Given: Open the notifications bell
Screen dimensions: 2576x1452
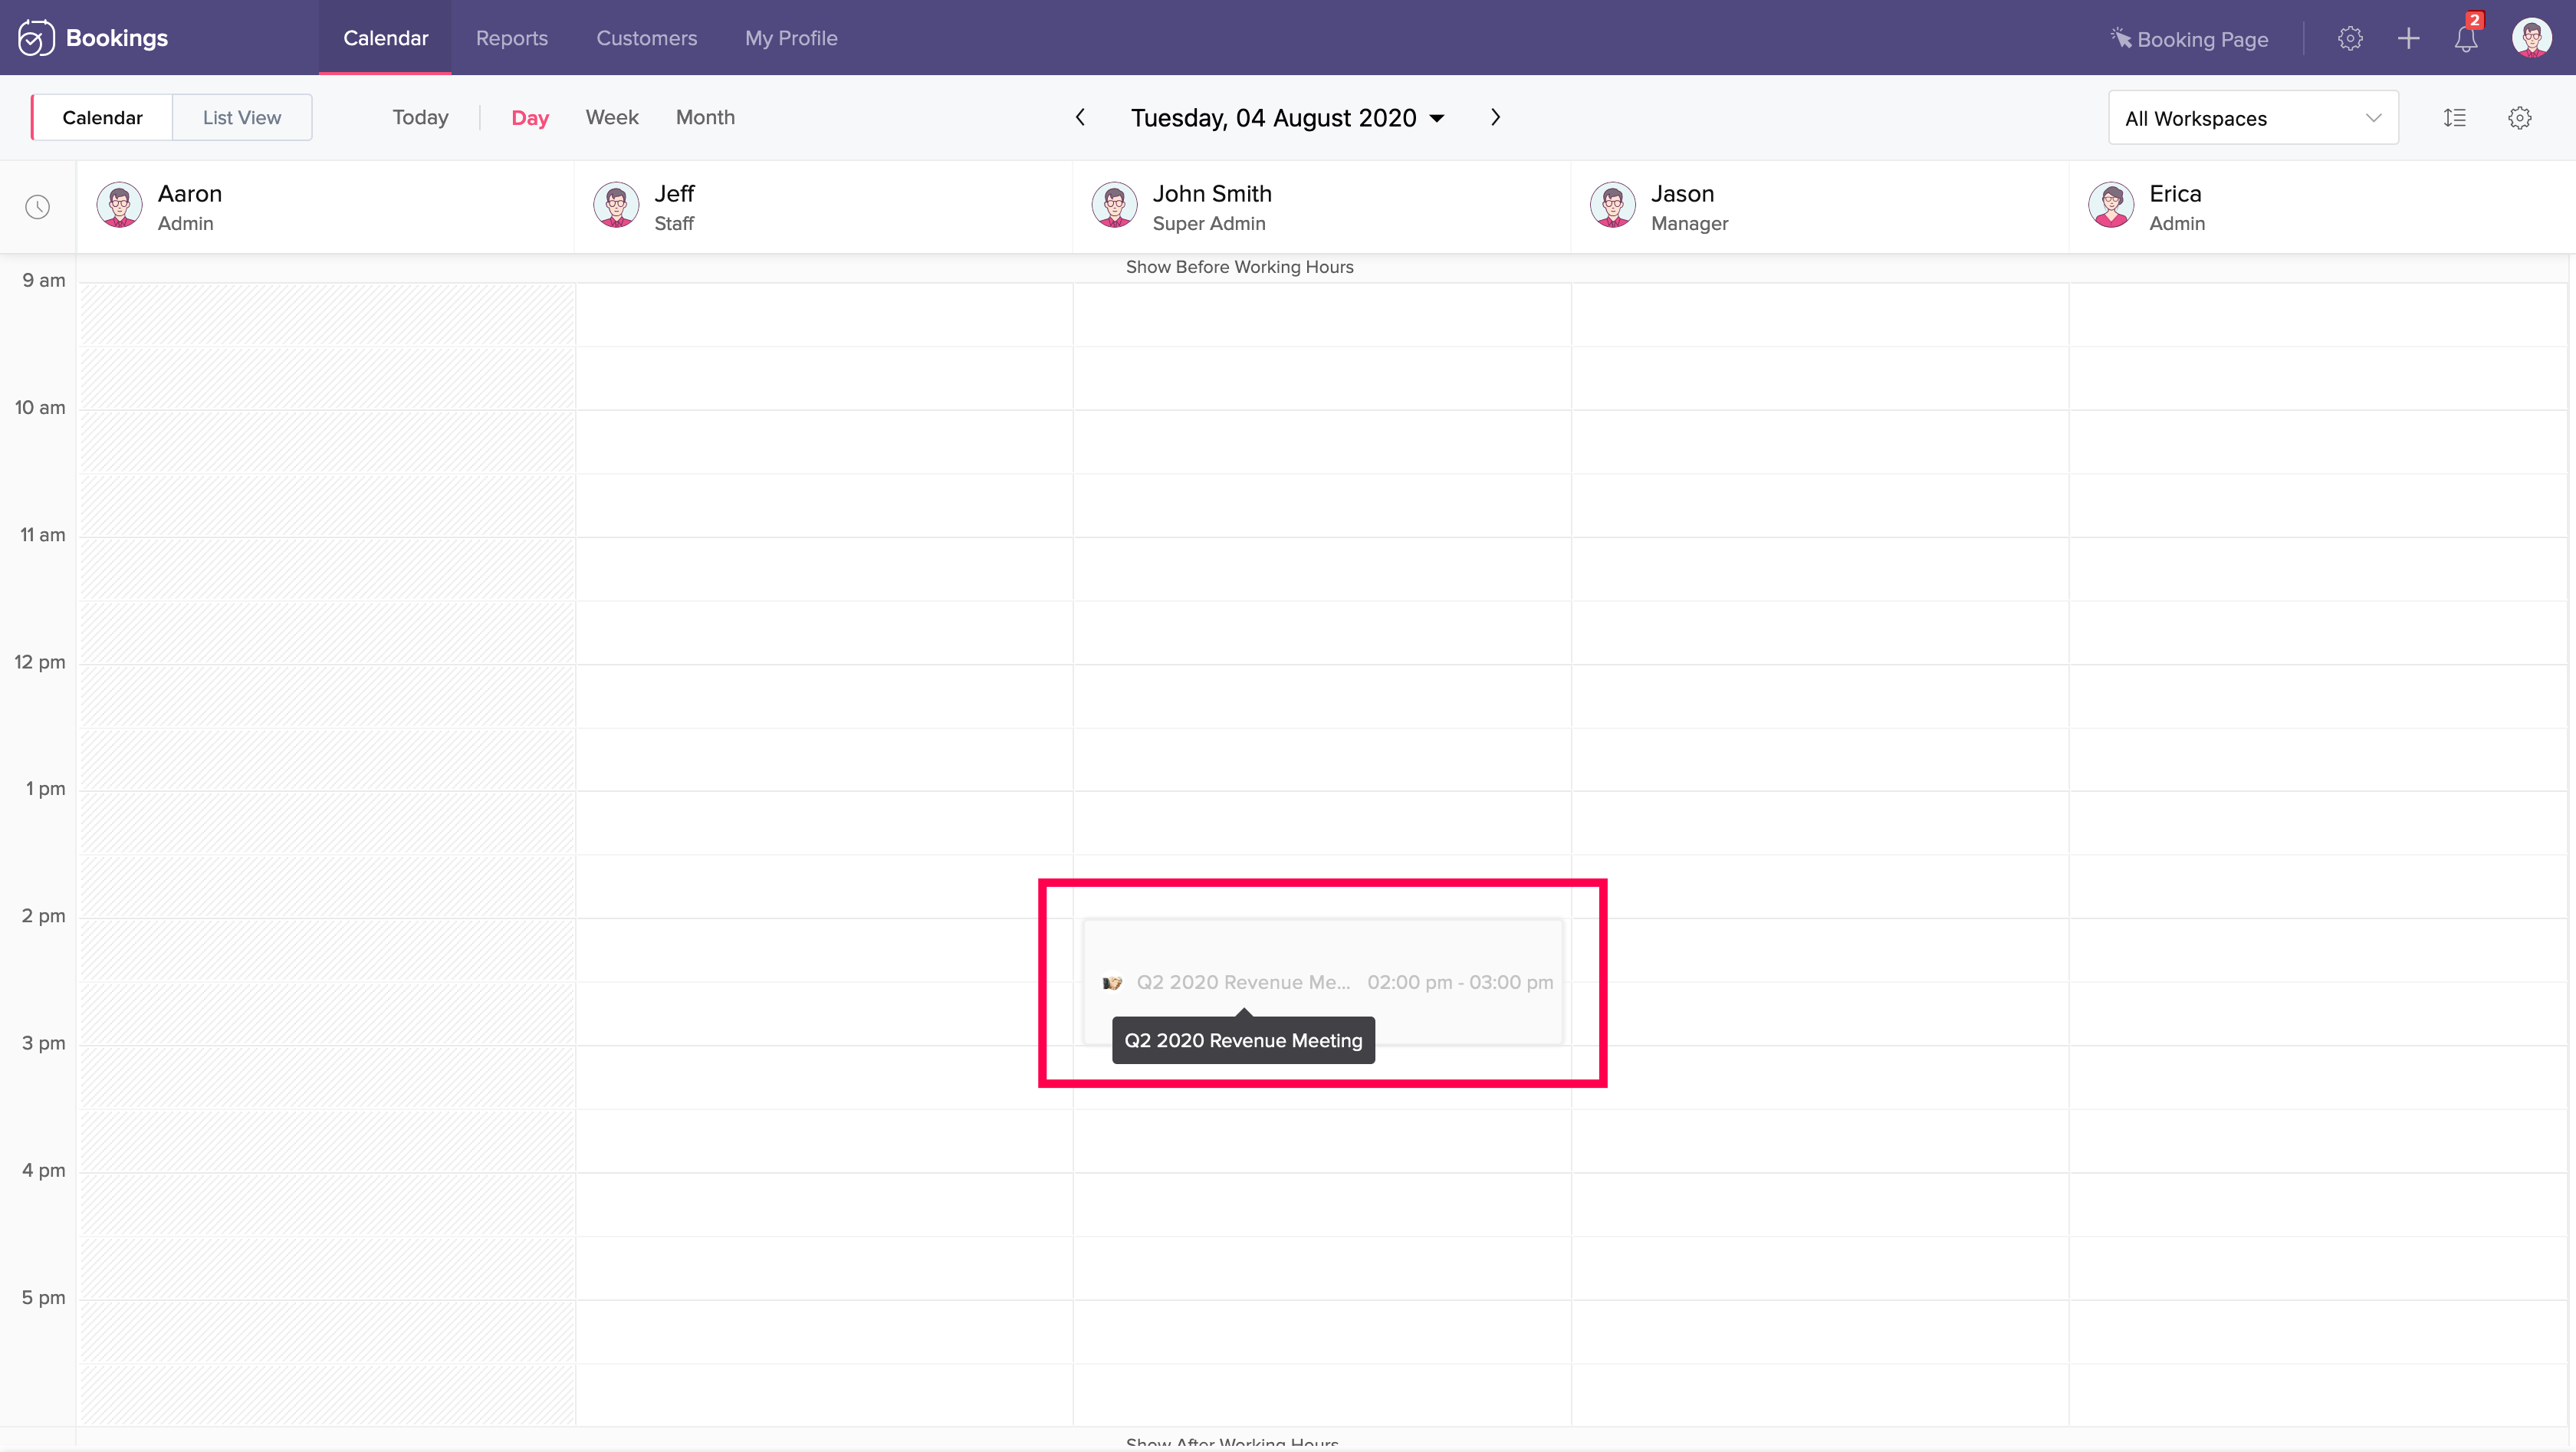Looking at the screenshot, I should click(x=2466, y=39).
